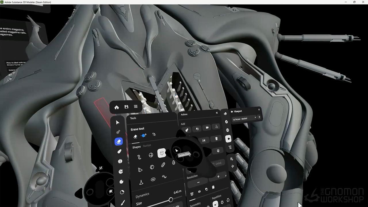Decrease resolution with the minus button

click(198, 183)
